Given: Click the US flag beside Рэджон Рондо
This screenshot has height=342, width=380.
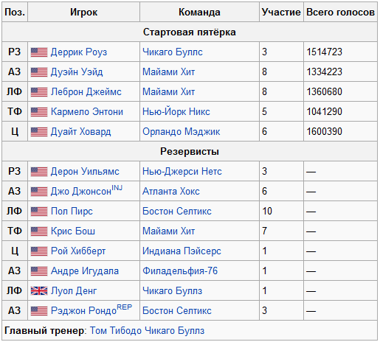Looking at the screenshot, I should (x=39, y=311).
